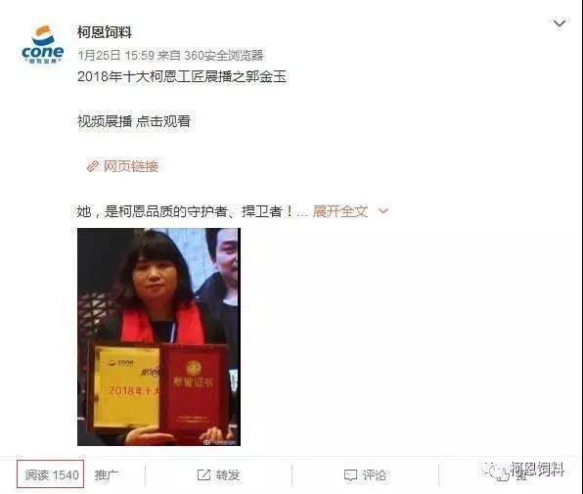Select the 转发 repost label
Image resolution: width=583 pixels, height=494 pixels.
click(228, 474)
